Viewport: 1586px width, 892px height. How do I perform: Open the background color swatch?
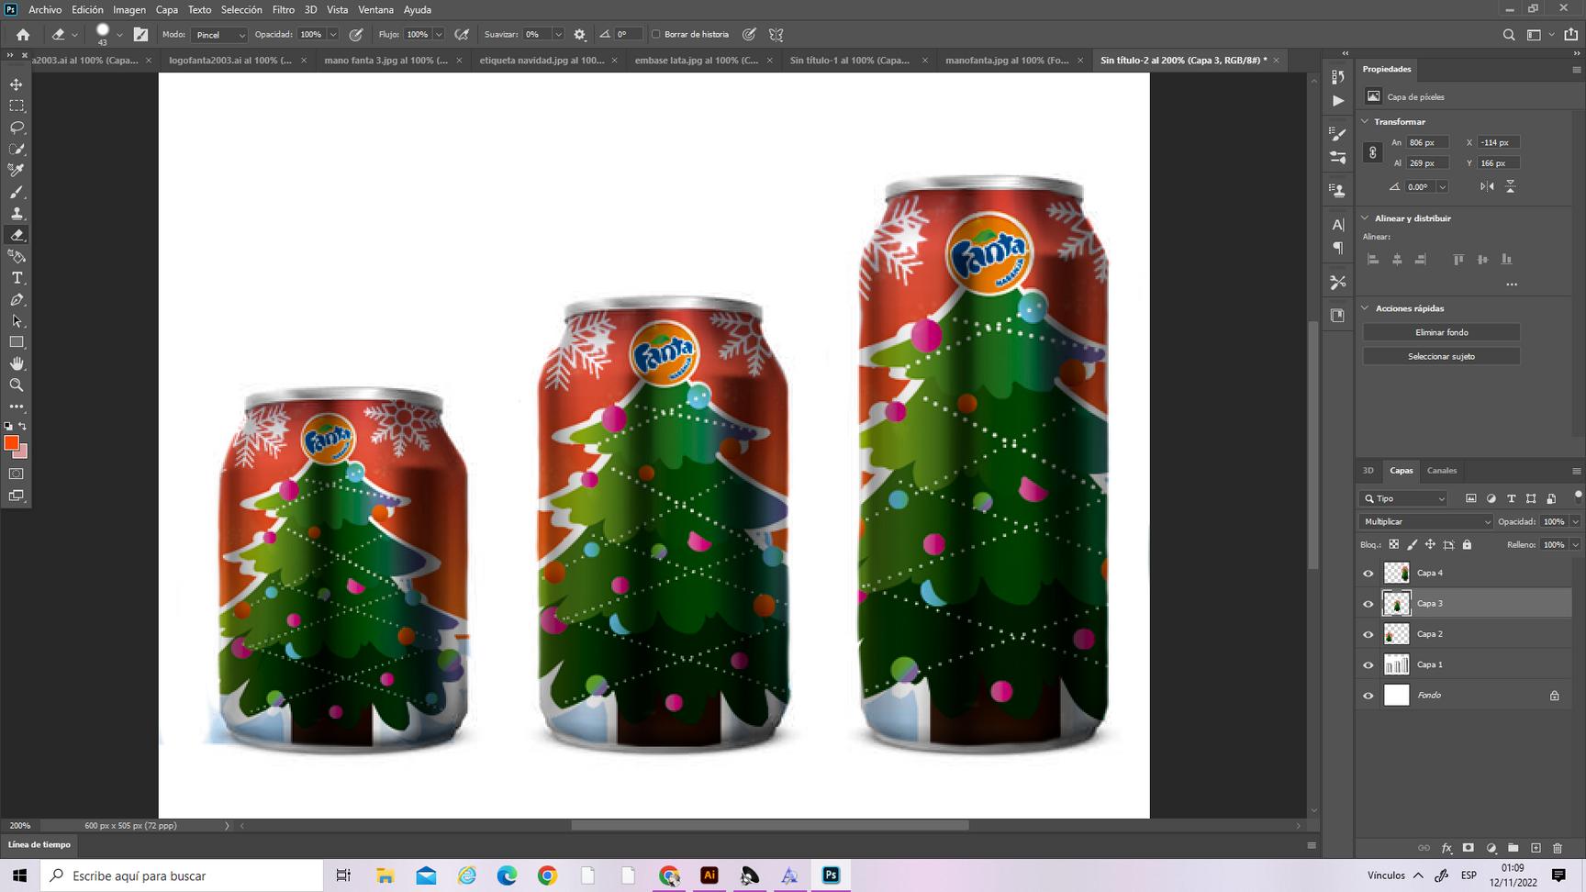(22, 452)
